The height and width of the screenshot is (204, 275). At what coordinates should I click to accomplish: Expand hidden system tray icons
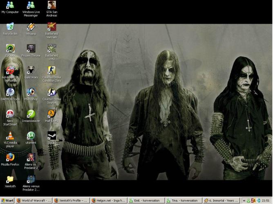coord(244,200)
